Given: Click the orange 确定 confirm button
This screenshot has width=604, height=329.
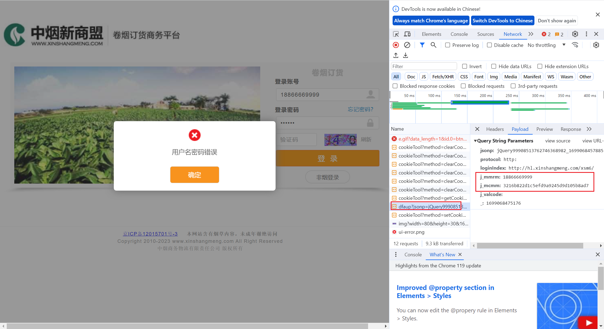Looking at the screenshot, I should (194, 175).
